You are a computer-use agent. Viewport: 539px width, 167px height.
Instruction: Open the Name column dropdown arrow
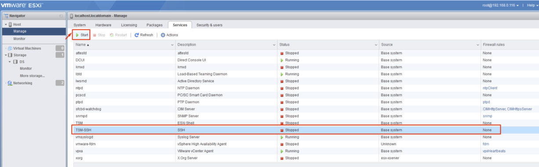coord(172,45)
